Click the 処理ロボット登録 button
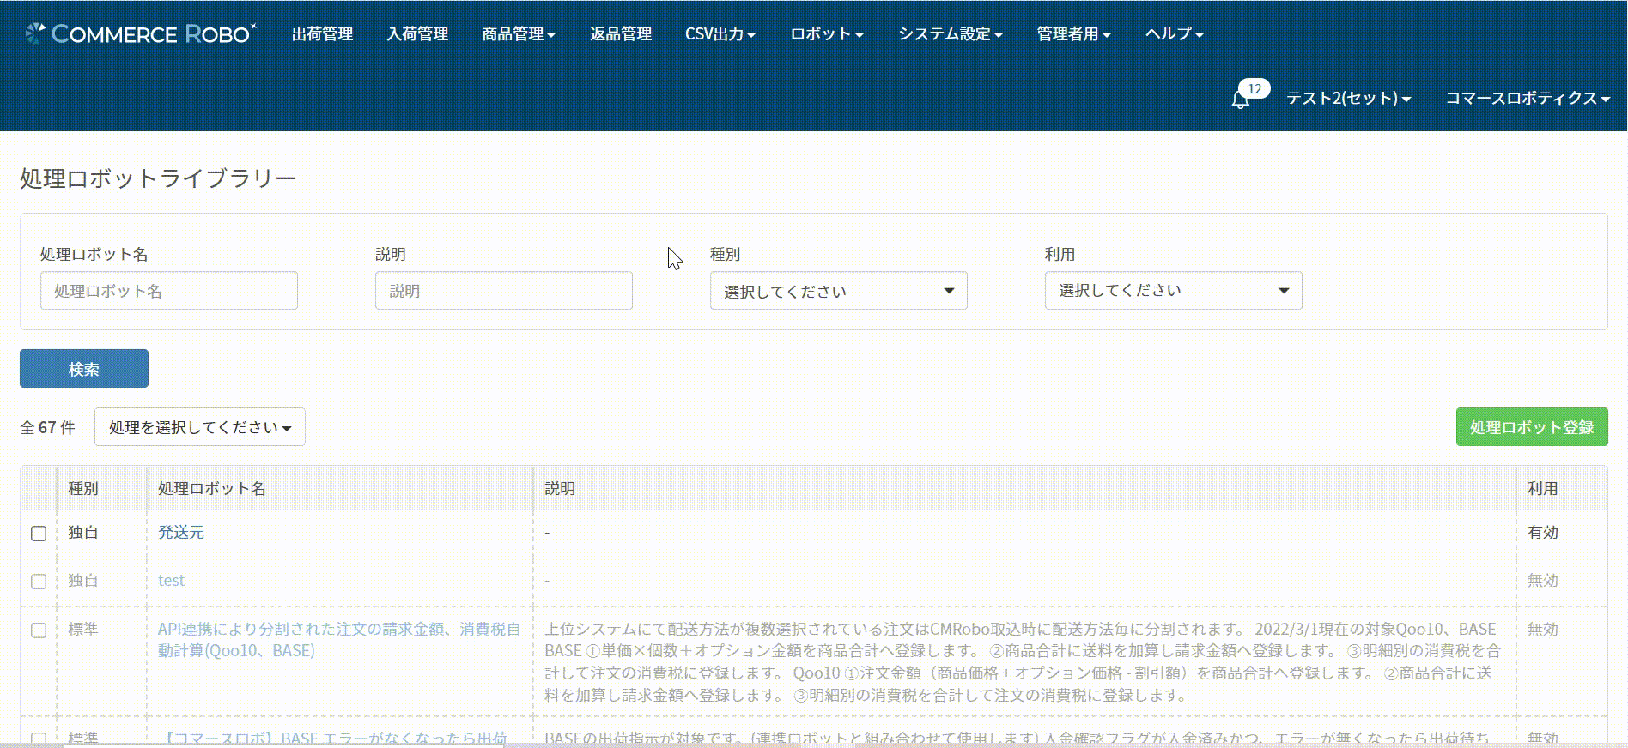Viewport: 1628px width, 748px height. tap(1532, 427)
